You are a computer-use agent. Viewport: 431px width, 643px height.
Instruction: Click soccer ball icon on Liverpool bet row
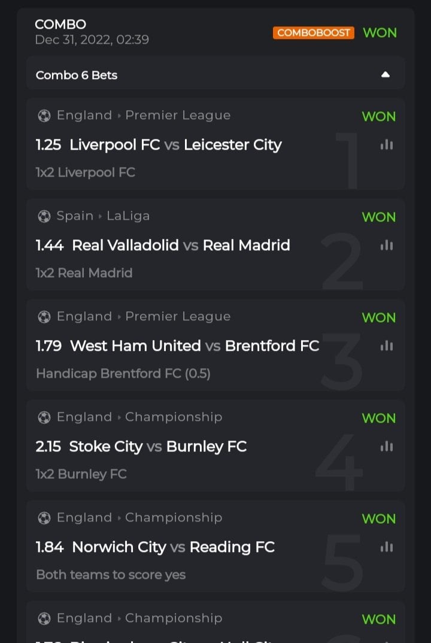(44, 116)
